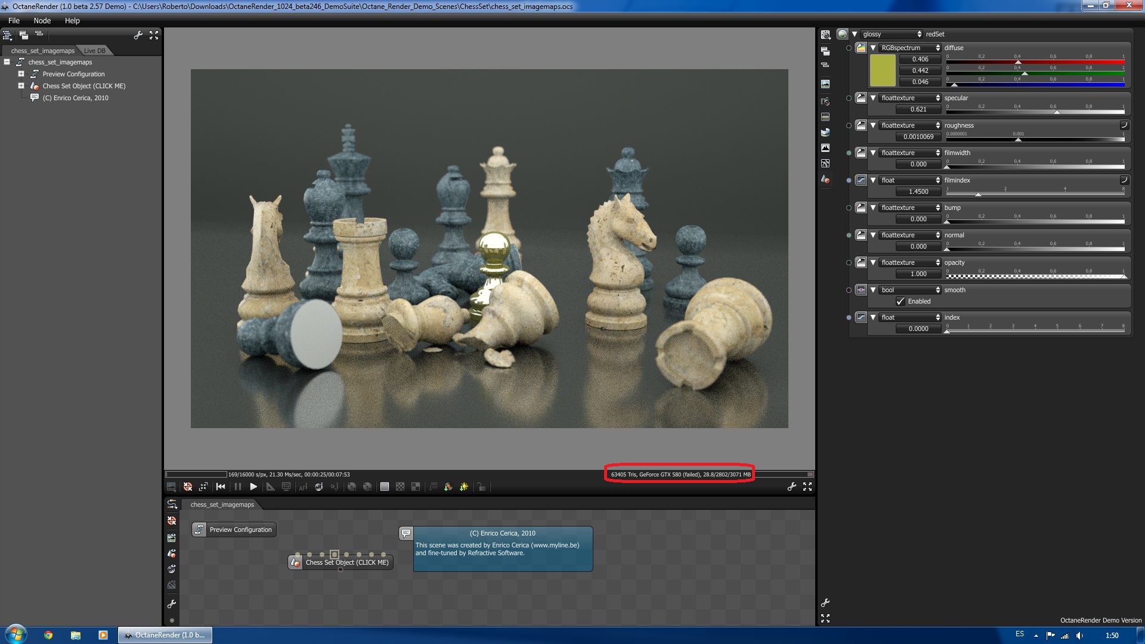Click the diffuse olive color swatch
1145x644 pixels.
pos(883,70)
